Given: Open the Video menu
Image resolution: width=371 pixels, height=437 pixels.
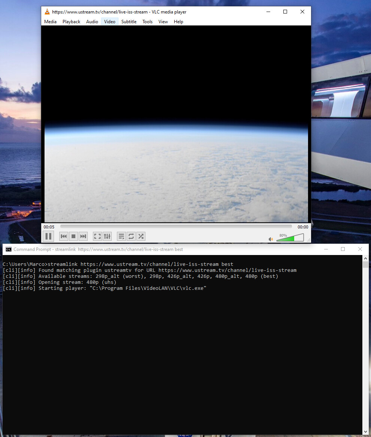Looking at the screenshot, I should coord(110,22).
